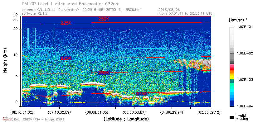Click the source file name text line

(81, 10)
